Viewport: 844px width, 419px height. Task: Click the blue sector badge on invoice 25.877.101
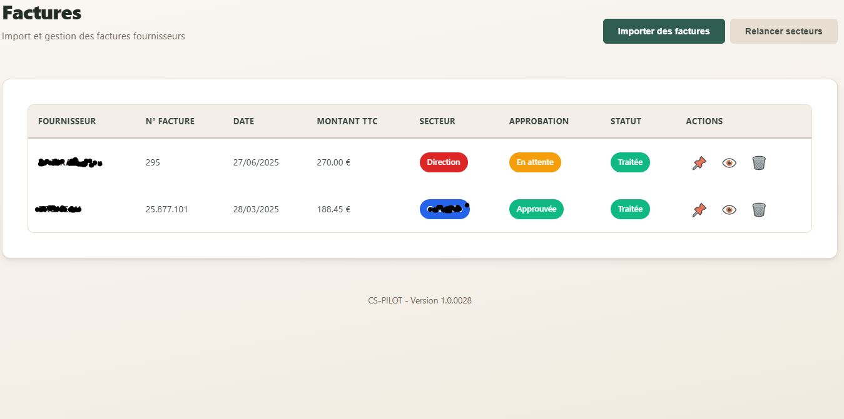tap(444, 209)
